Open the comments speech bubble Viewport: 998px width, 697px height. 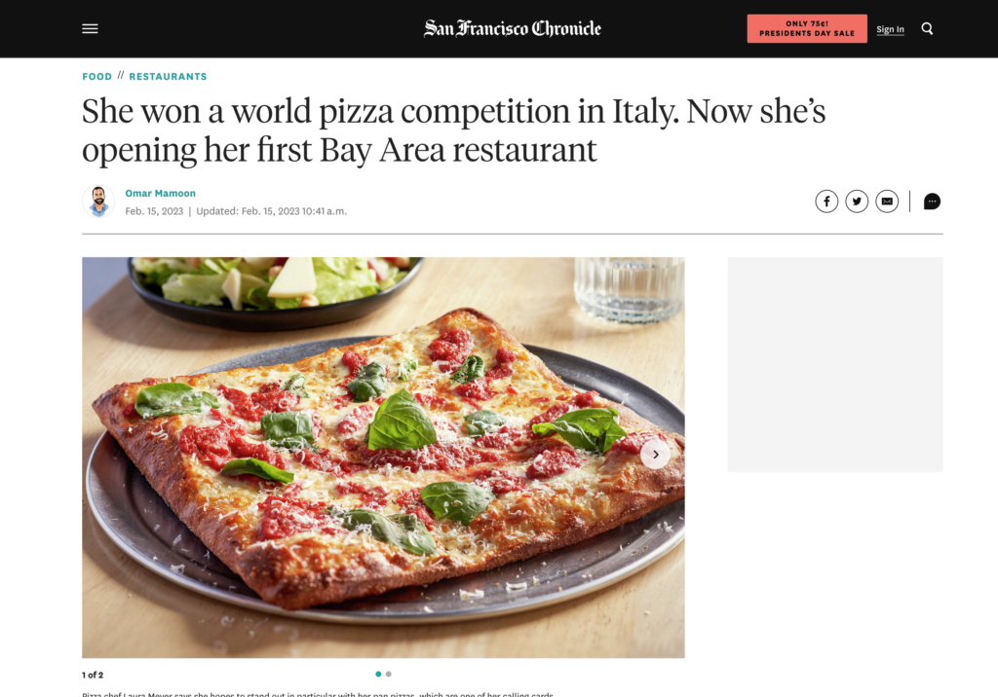click(932, 202)
